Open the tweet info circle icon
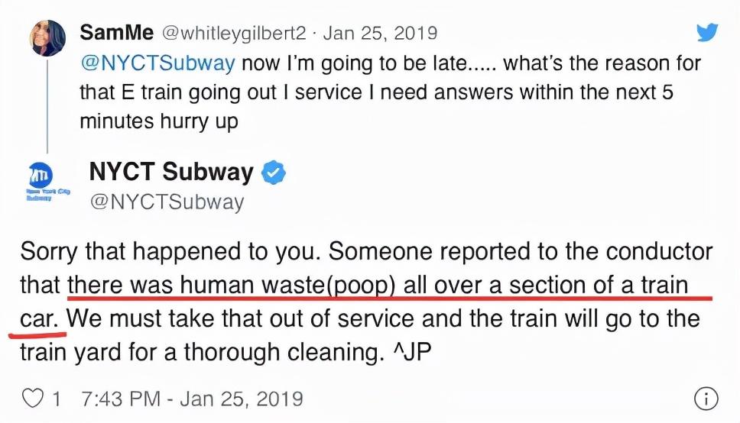 click(x=706, y=398)
